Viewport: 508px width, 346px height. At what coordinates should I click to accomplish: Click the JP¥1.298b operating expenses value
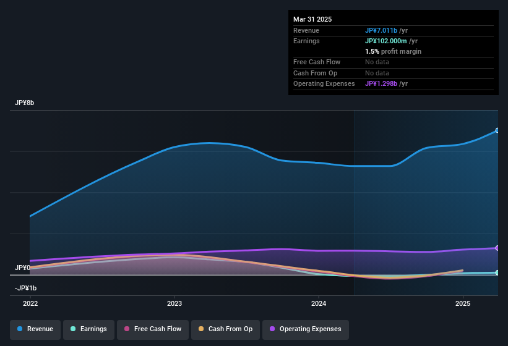pos(381,84)
